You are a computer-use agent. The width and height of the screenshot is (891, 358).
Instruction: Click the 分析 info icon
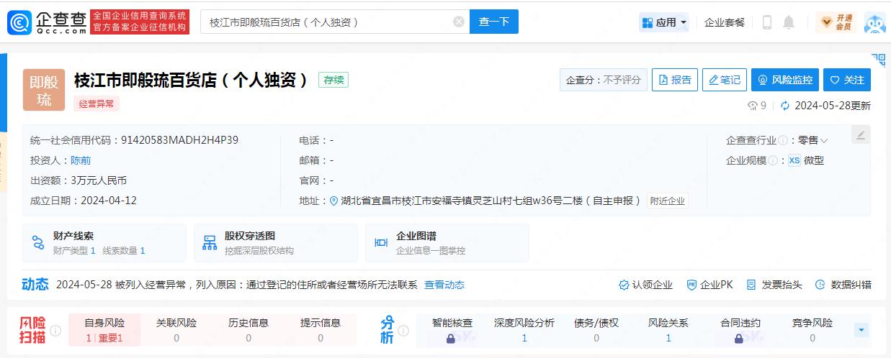click(403, 331)
